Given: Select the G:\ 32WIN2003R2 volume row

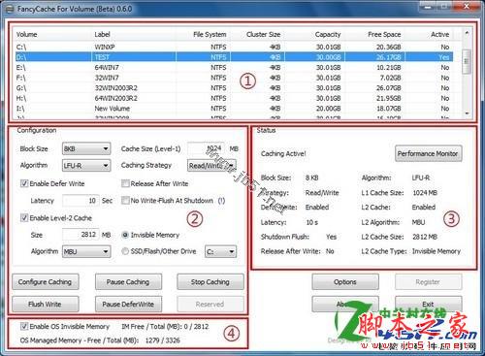Looking at the screenshot, I should pos(234,88).
